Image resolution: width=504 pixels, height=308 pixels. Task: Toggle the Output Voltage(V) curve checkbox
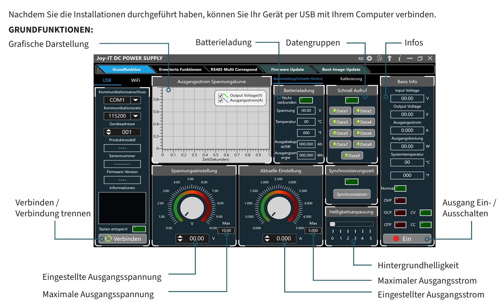[221, 95]
